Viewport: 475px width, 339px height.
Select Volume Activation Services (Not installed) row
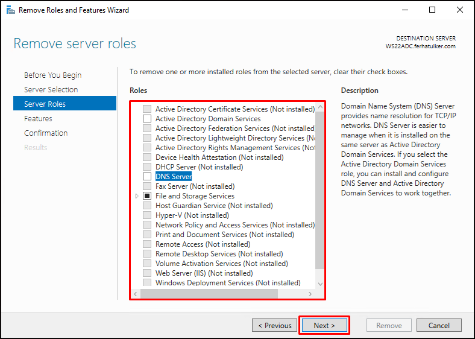[222, 264]
